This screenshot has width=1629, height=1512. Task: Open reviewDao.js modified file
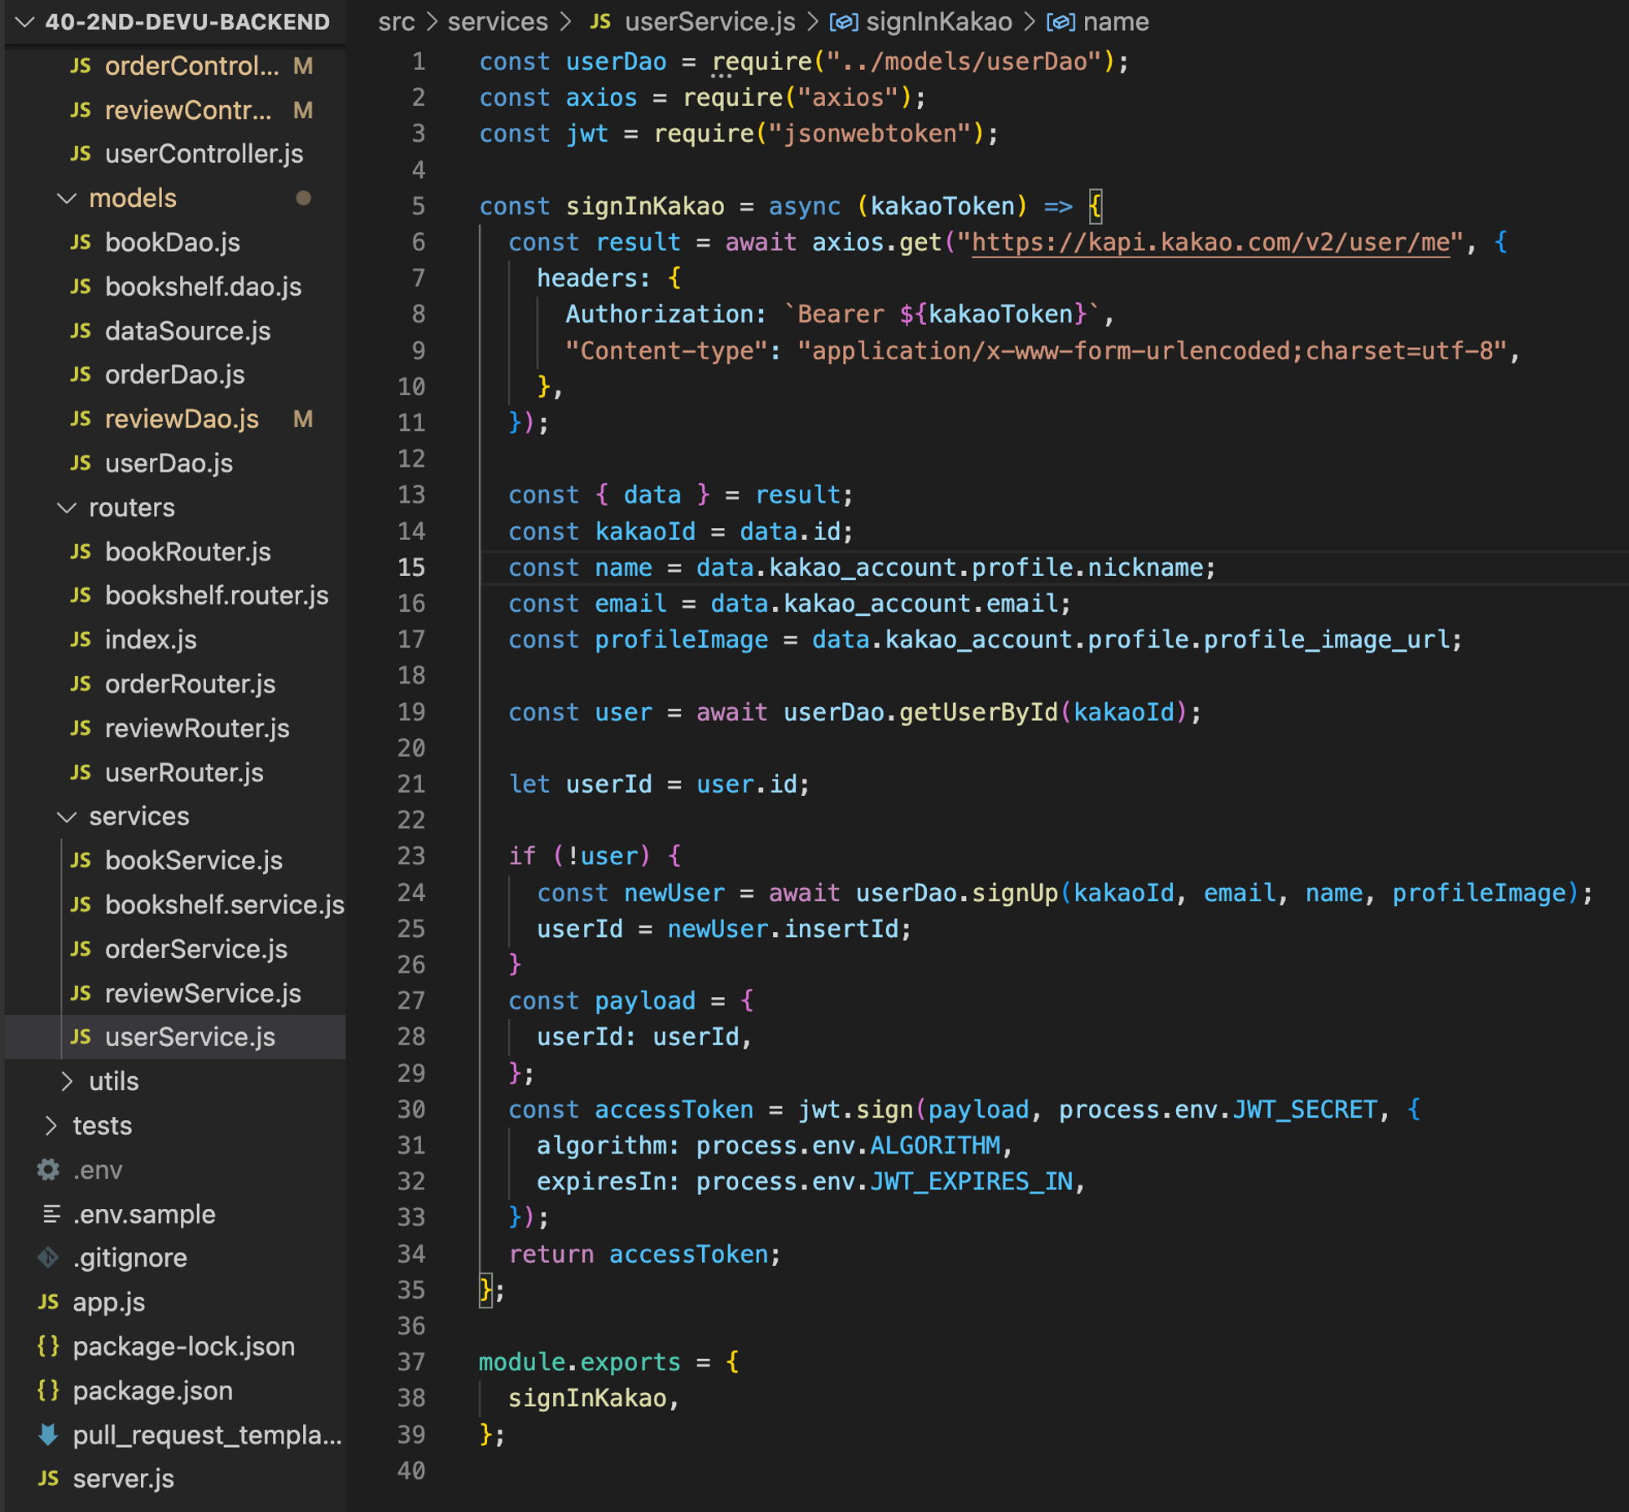click(x=182, y=420)
